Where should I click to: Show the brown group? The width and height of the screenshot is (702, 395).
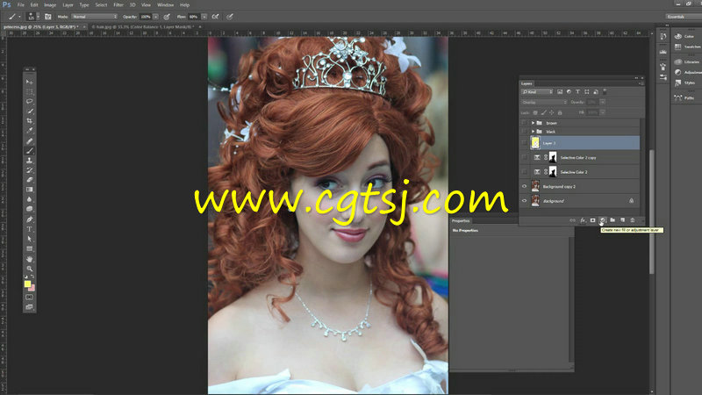[x=524, y=123]
